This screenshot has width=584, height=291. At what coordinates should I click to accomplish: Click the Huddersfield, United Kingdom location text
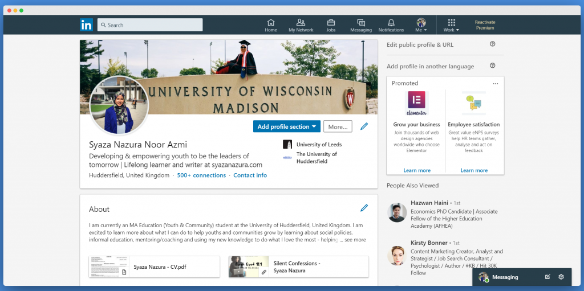tap(129, 175)
